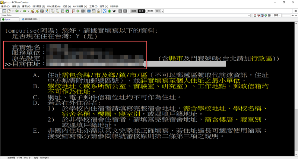Viewport: 298px width, 159px height.
Task: Click the 位址 telnet://ptt.cc status bar entry
Action: click(x=41, y=158)
